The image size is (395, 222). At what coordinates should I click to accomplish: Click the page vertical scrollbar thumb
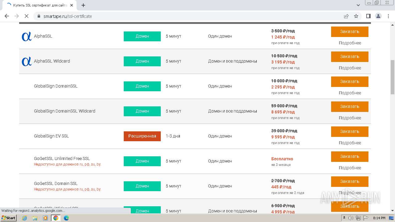click(x=393, y=77)
